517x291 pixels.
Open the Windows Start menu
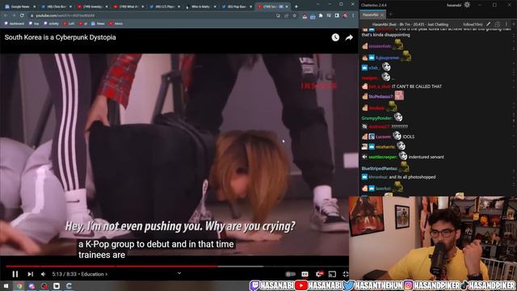pos(6,285)
